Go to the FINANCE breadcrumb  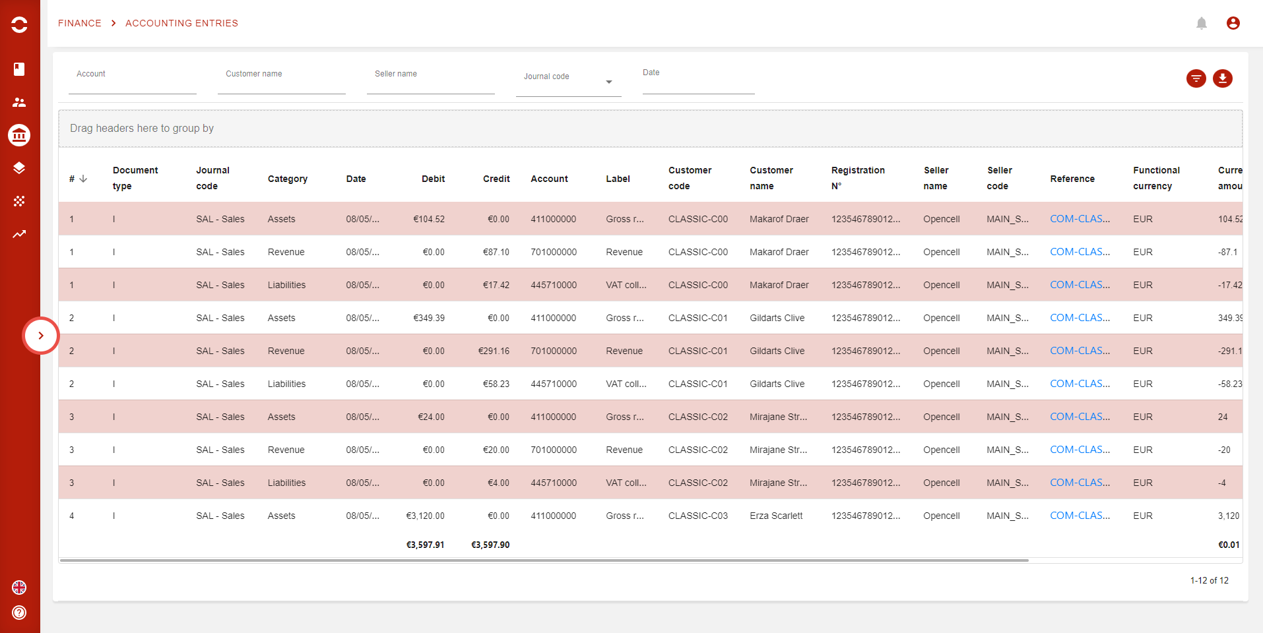click(80, 23)
